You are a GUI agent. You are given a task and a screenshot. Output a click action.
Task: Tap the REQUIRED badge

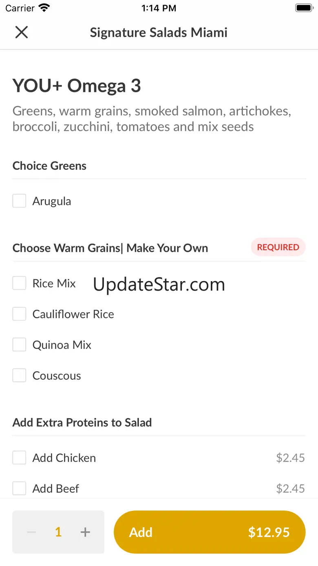click(x=278, y=247)
